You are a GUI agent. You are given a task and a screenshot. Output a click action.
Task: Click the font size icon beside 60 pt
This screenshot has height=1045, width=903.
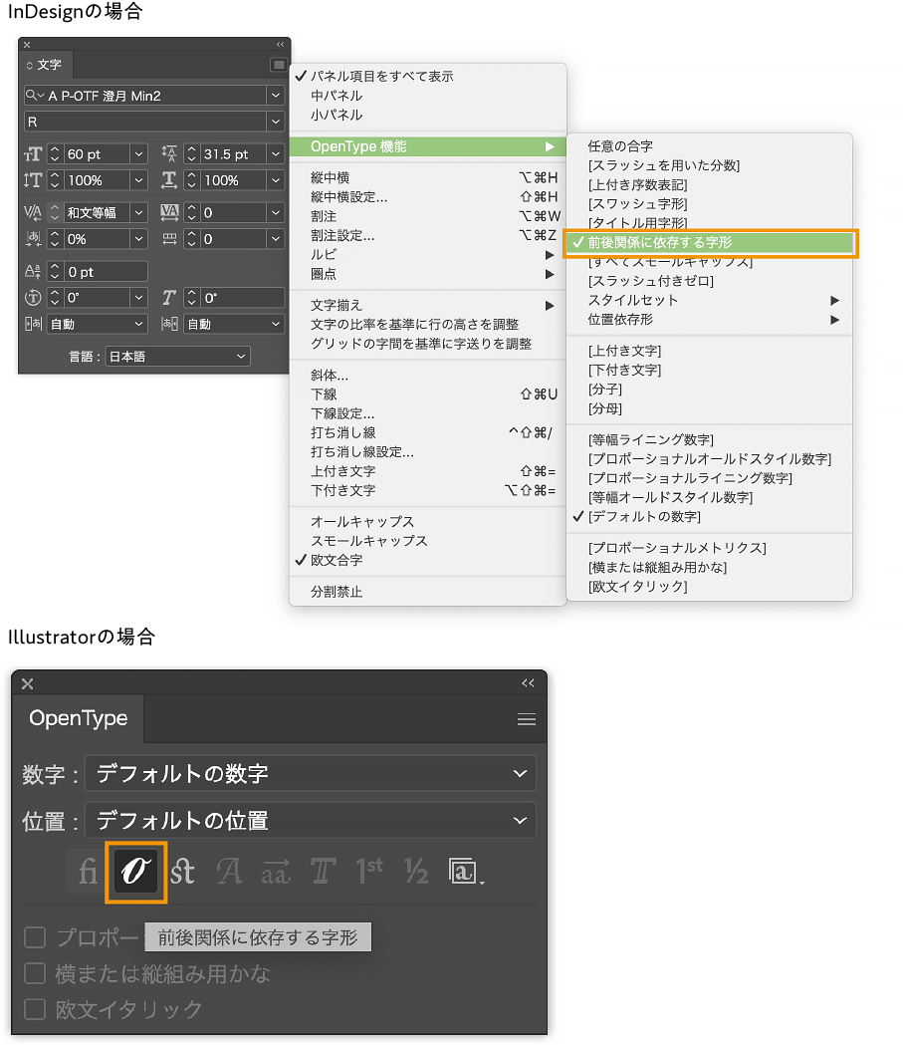pyautogui.click(x=33, y=154)
